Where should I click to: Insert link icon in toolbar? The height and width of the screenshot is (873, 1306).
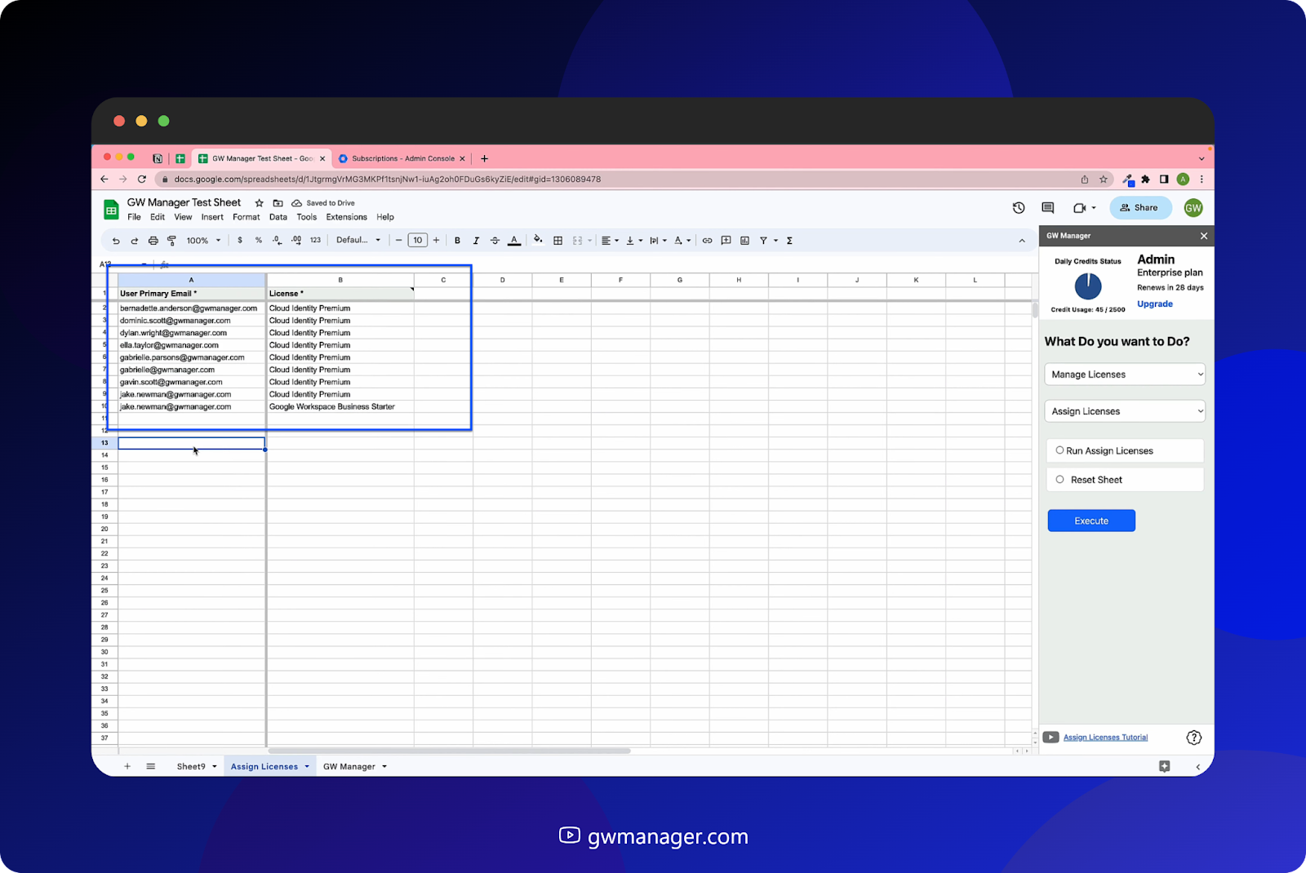(707, 241)
